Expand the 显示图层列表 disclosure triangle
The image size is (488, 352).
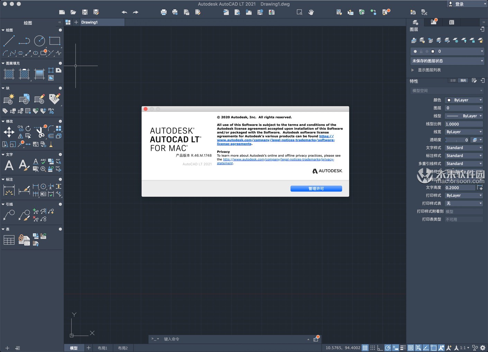tap(413, 70)
